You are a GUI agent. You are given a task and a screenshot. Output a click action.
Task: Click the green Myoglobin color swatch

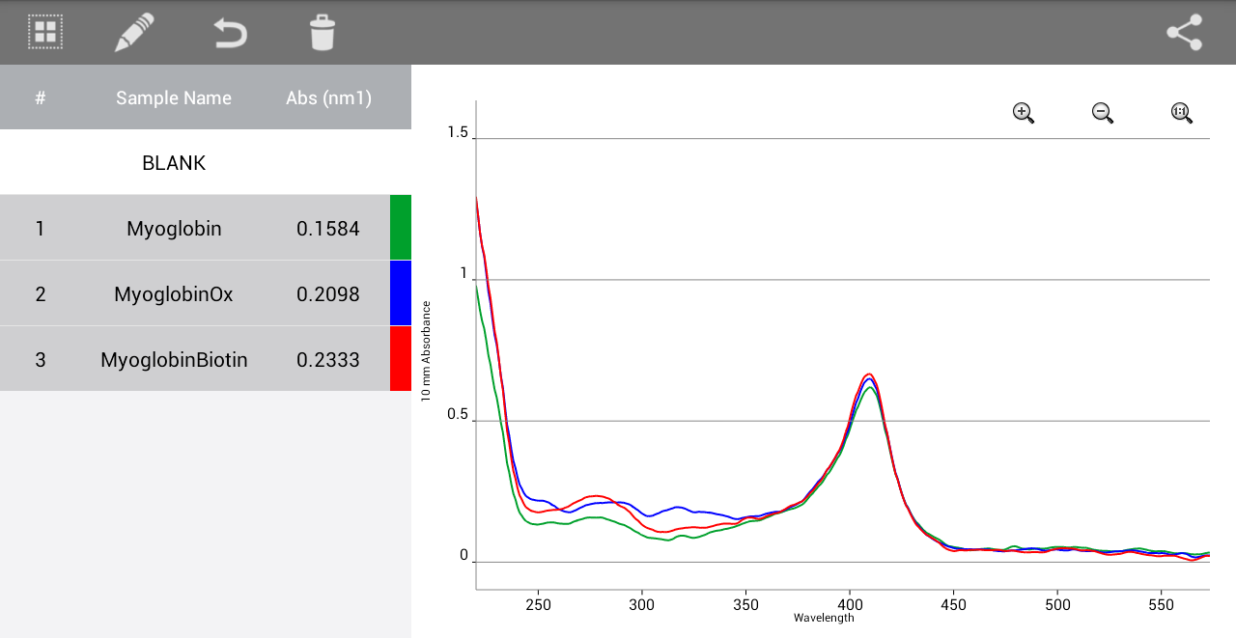[x=401, y=228]
